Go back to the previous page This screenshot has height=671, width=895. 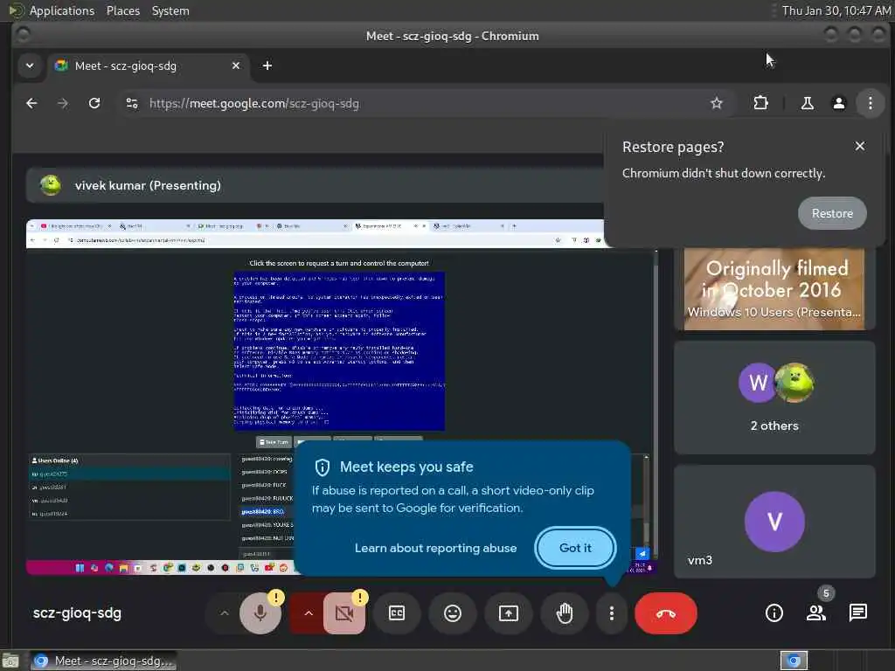(x=32, y=103)
